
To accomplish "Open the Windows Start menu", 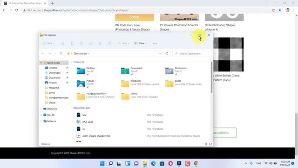I will tap(102, 163).
